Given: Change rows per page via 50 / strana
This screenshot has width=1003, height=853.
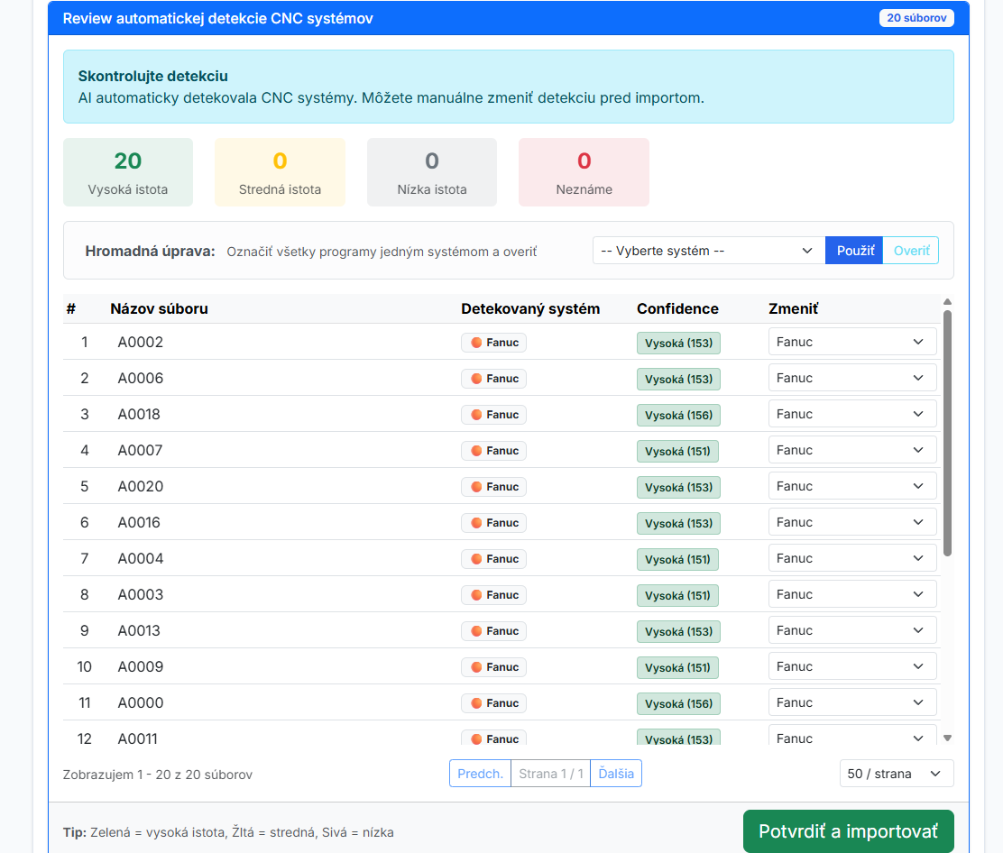Looking at the screenshot, I should pos(895,774).
